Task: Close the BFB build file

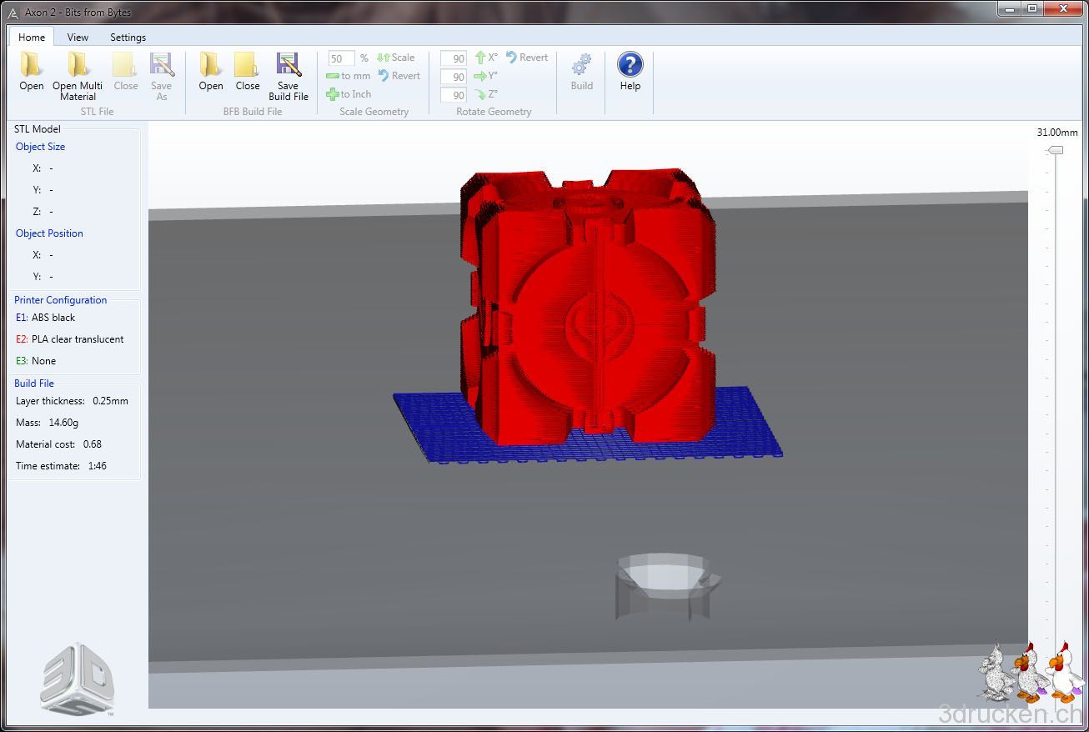Action: (x=248, y=72)
